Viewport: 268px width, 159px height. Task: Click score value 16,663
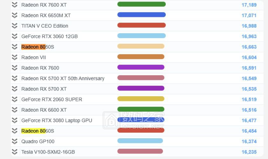(x=249, y=47)
